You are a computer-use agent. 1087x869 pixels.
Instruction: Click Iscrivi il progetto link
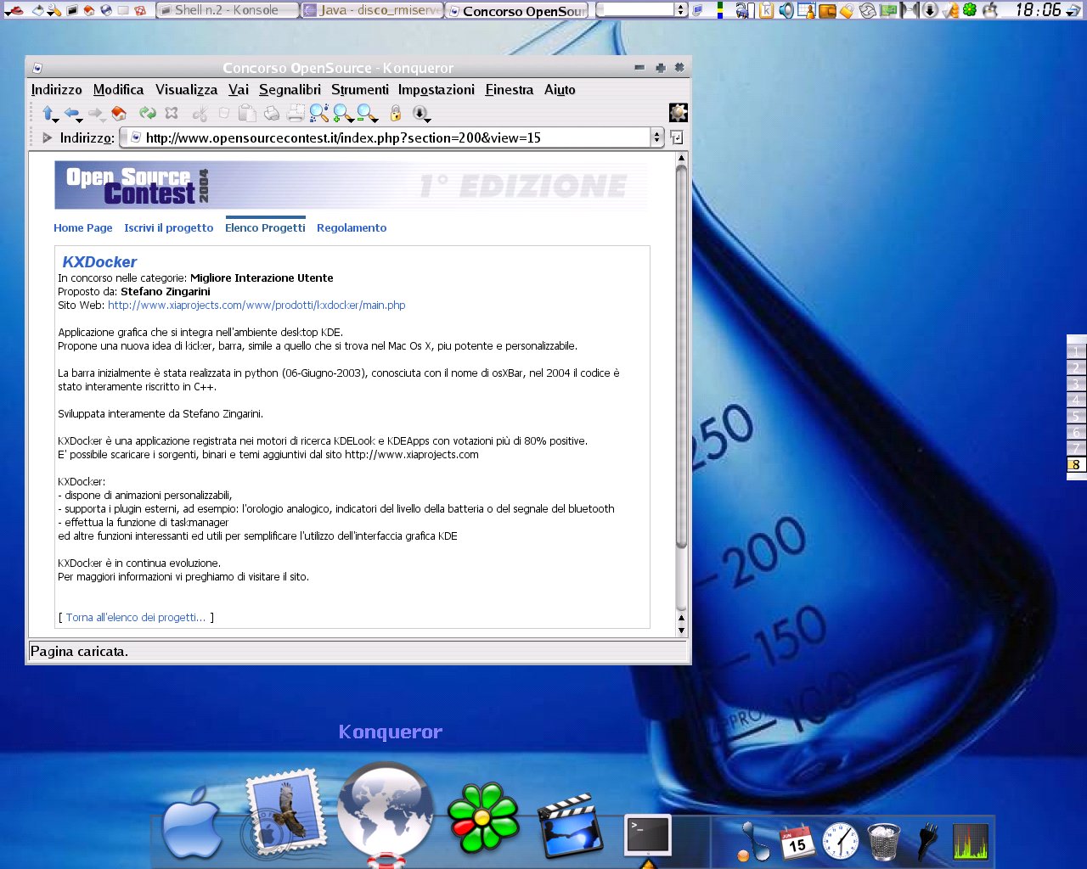[x=169, y=227]
